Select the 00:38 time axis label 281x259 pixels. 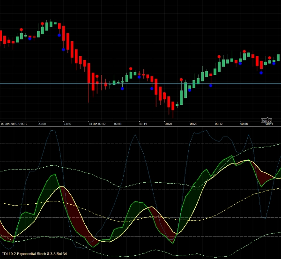click(x=244, y=124)
